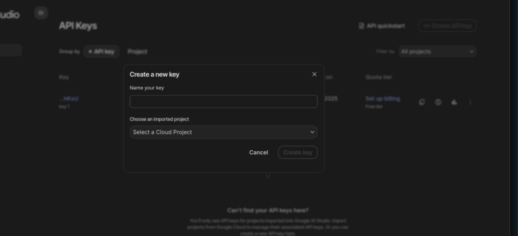Click the circular icon in key row

point(438,102)
